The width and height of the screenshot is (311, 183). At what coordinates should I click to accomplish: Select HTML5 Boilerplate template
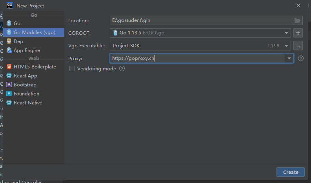click(34, 67)
